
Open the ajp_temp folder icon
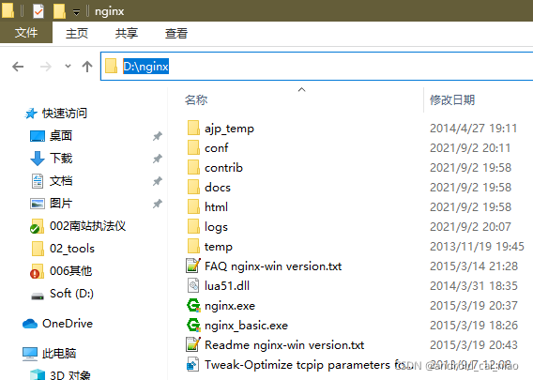click(x=193, y=129)
